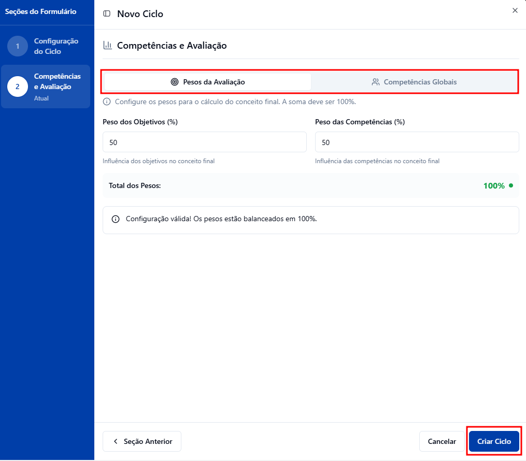The width and height of the screenshot is (526, 461).
Task: Select the step 2 circle in sidebar
Action: [x=18, y=87]
